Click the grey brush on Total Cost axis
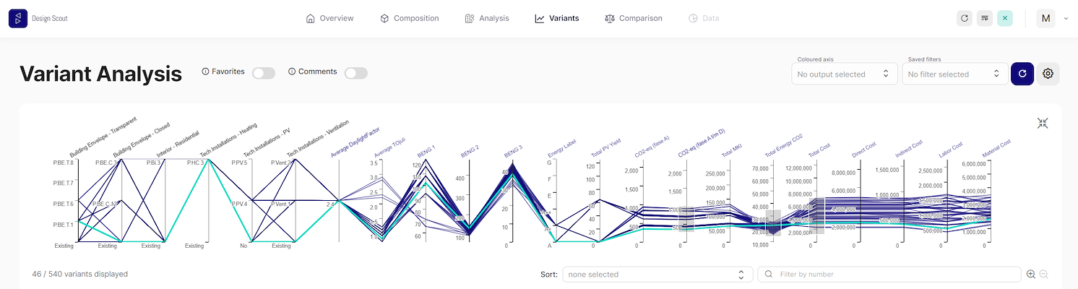 (816, 215)
